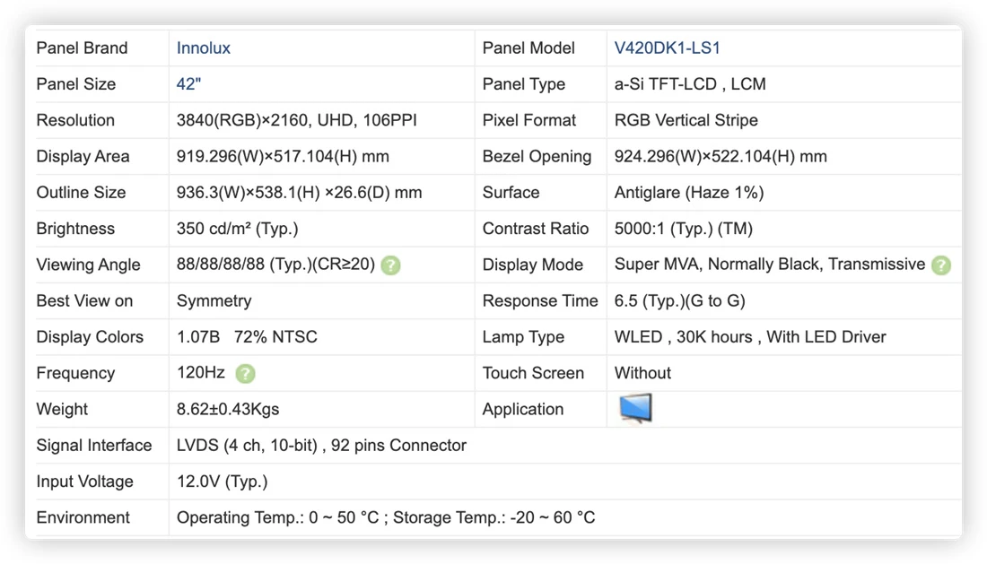
Task: Open the V420DK1-LS1 panel model link
Action: (x=667, y=48)
